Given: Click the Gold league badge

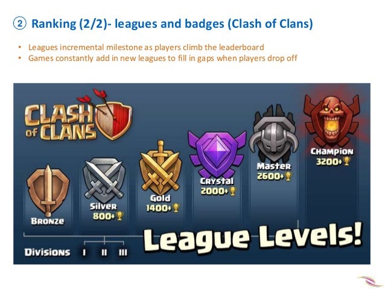Looking at the screenshot, I should point(161,168).
